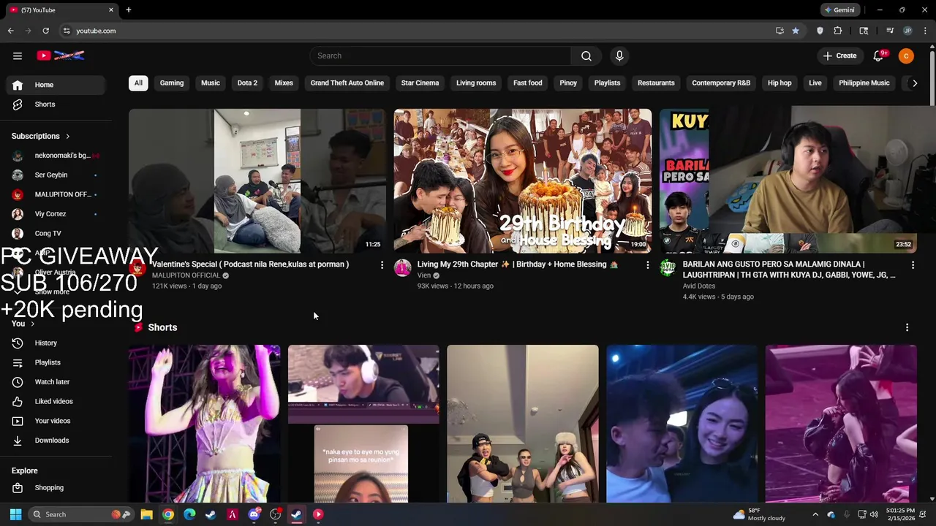Open Shopping under Explore
The height and width of the screenshot is (526, 936).
pyautogui.click(x=56, y=487)
